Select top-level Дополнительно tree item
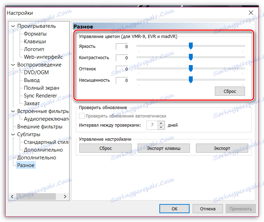 [x=37, y=158]
